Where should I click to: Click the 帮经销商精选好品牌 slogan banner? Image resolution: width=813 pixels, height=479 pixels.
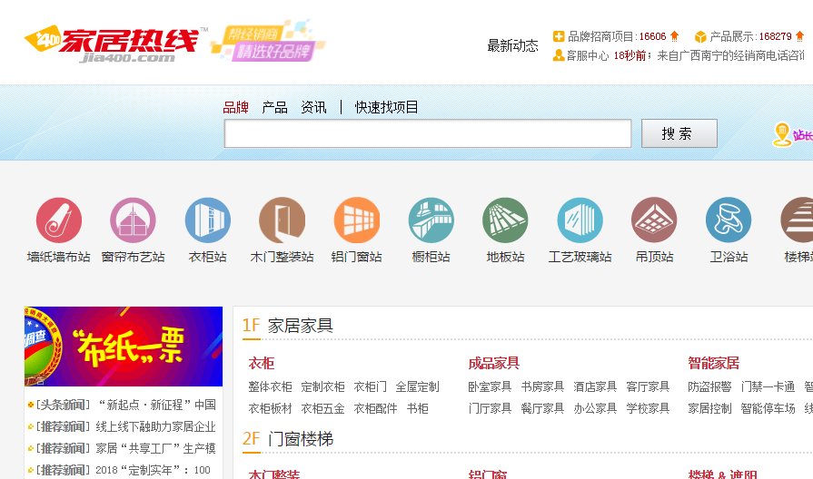pos(268,42)
